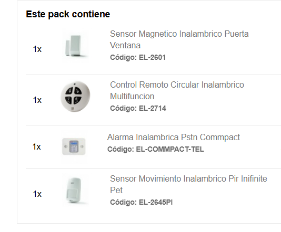The image size is (281, 232).
Task: Click the 1x quantity beside the remote control
Action: point(37,100)
